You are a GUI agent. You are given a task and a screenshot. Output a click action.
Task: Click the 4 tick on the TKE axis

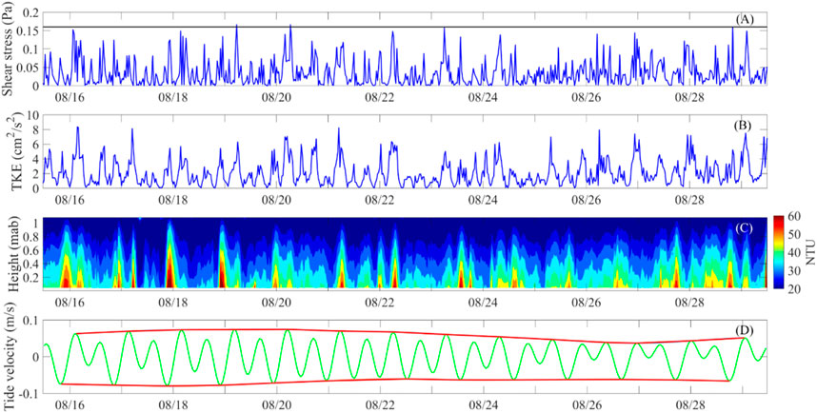36,159
